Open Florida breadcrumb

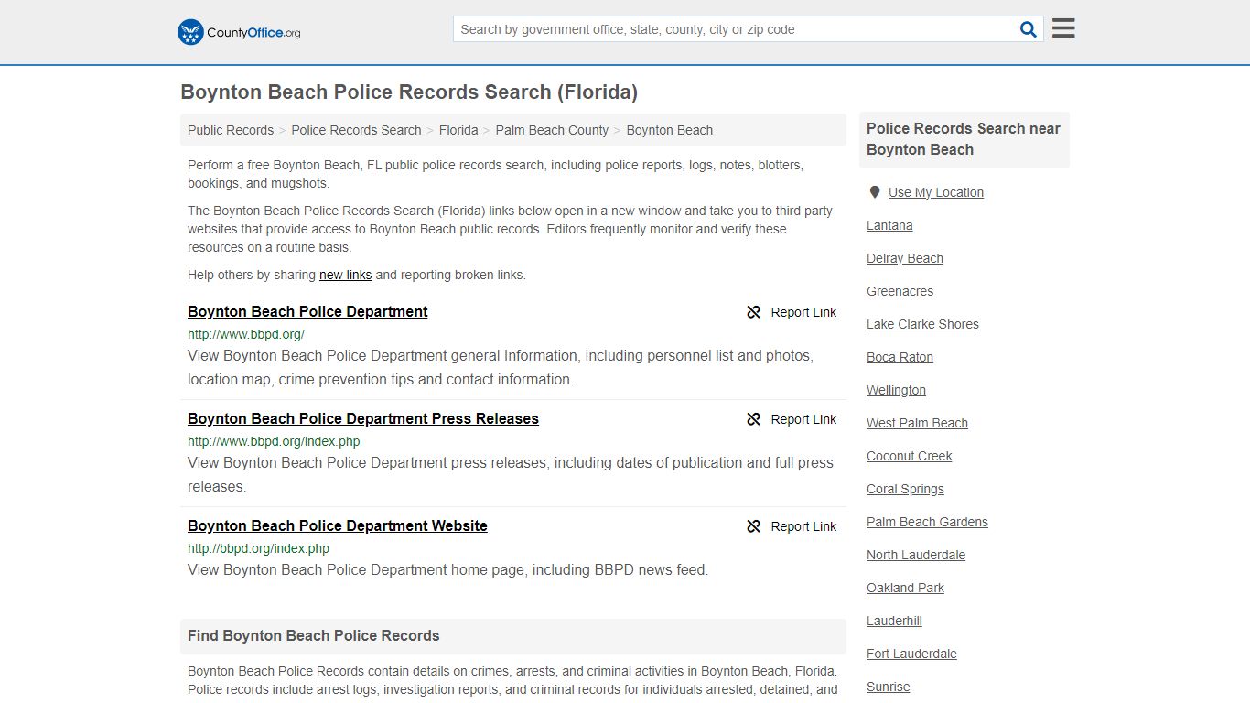tap(458, 130)
